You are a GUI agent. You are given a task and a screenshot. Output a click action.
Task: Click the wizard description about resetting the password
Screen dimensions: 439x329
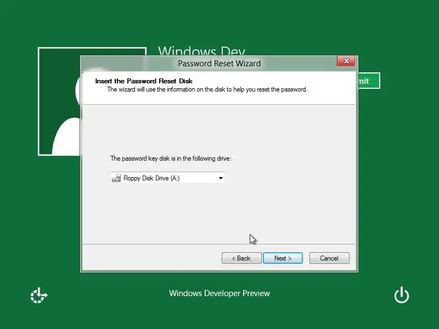click(x=207, y=89)
